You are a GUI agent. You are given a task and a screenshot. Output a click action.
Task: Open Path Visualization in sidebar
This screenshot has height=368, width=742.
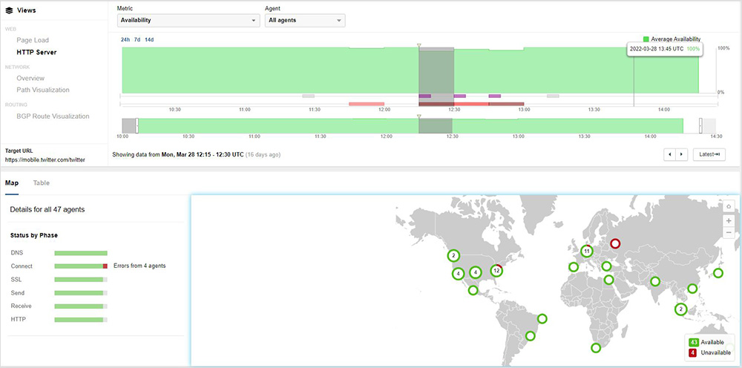click(43, 90)
